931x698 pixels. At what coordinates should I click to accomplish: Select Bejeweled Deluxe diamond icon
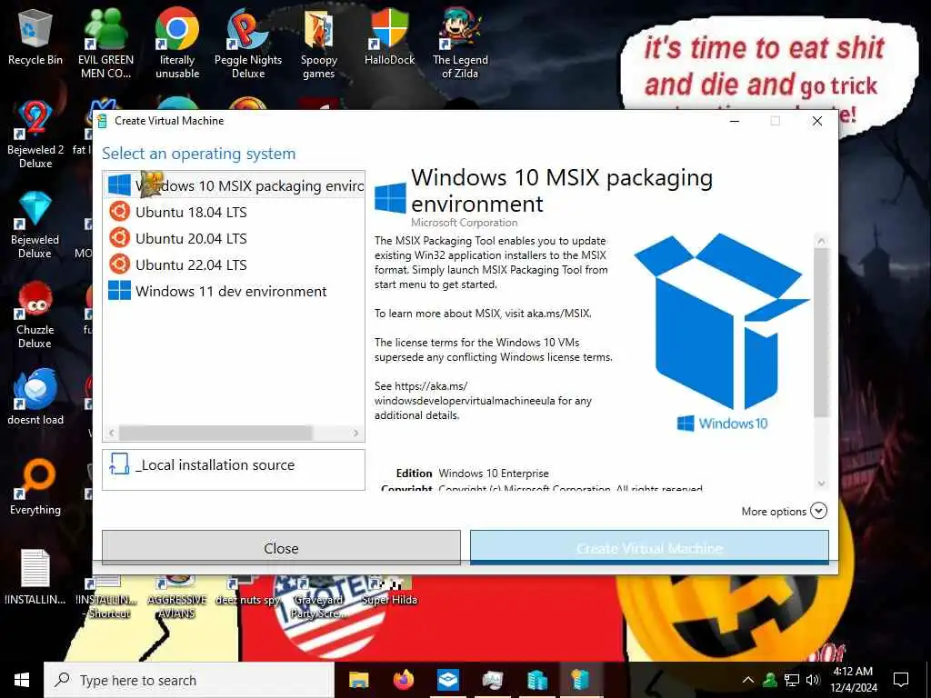(x=35, y=224)
